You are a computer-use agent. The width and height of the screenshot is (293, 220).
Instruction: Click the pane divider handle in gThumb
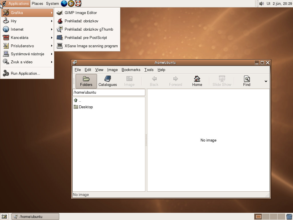[x=146, y=140]
